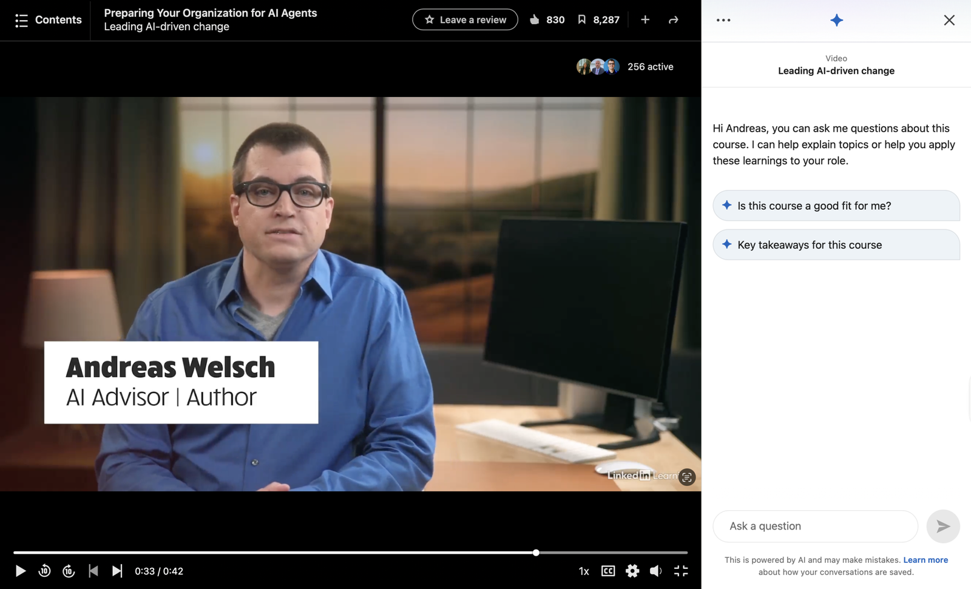Click the Leave a review button
Viewport: 971px width, 589px height.
(x=465, y=20)
